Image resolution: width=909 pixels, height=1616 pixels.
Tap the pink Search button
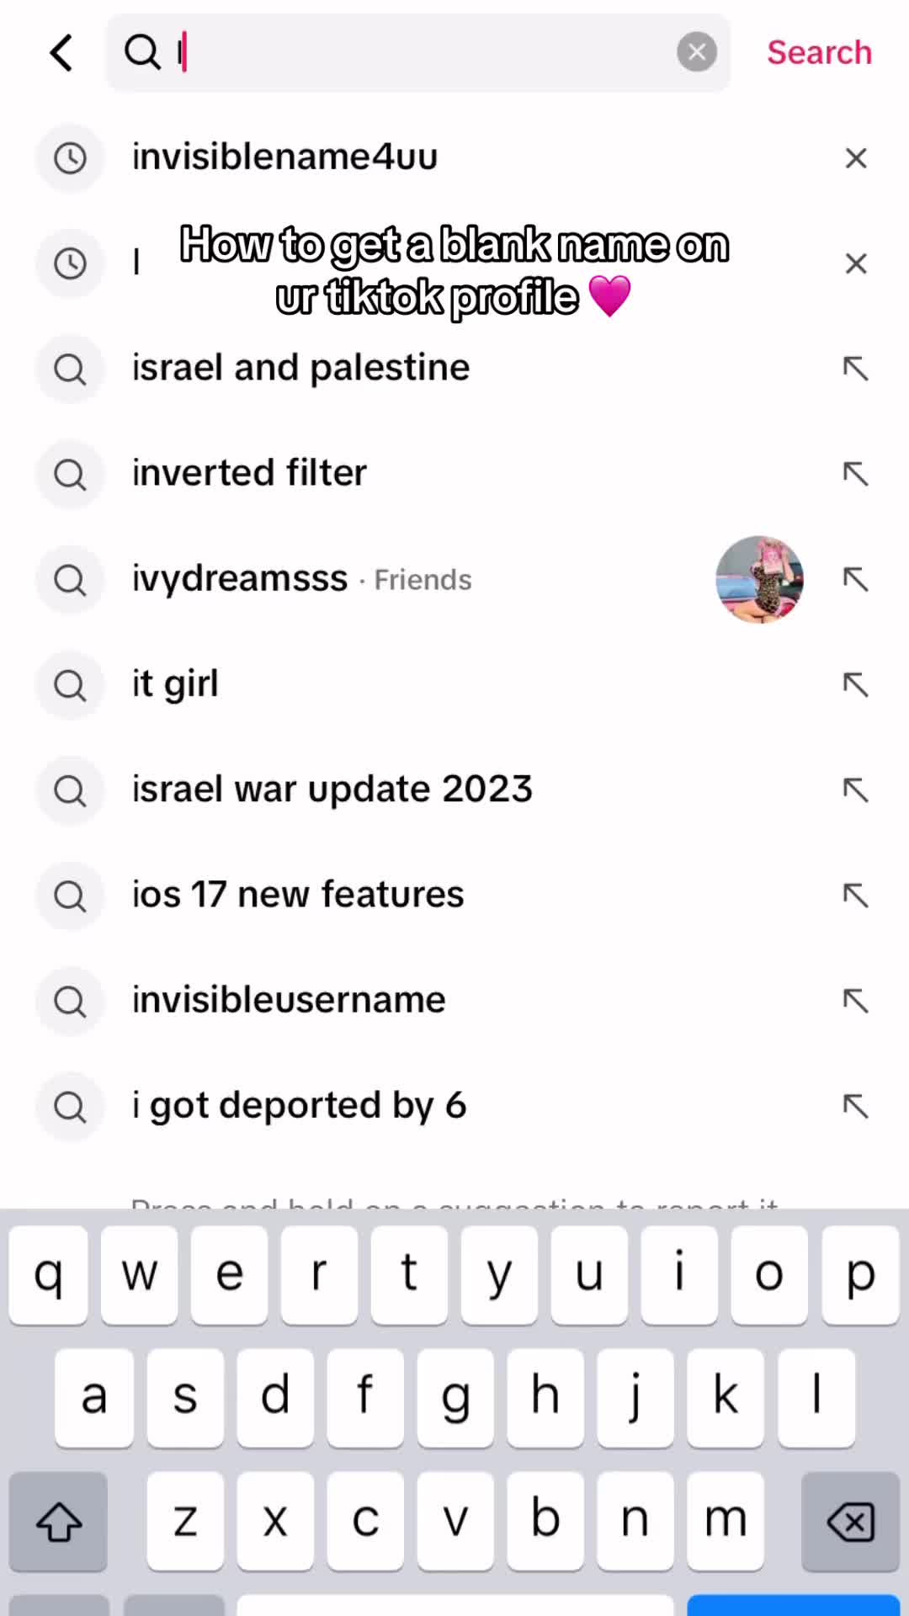pyautogui.click(x=819, y=52)
